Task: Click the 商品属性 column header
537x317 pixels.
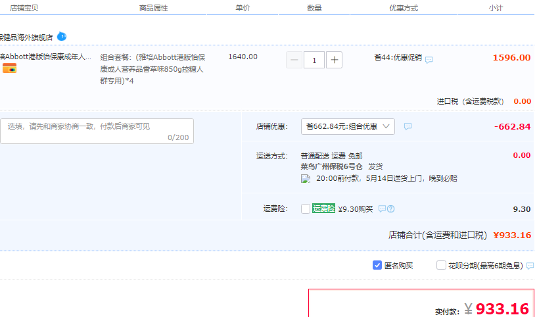Action: click(153, 8)
